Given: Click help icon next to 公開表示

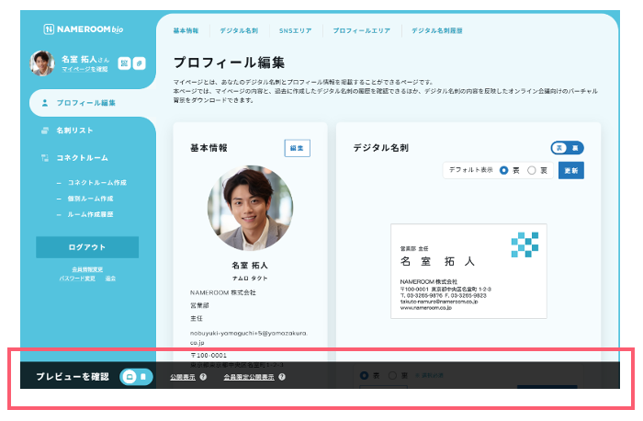Looking at the screenshot, I should point(203,377).
